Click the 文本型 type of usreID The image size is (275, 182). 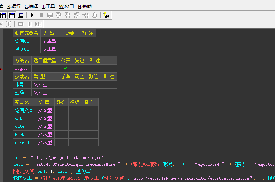pos(45,142)
